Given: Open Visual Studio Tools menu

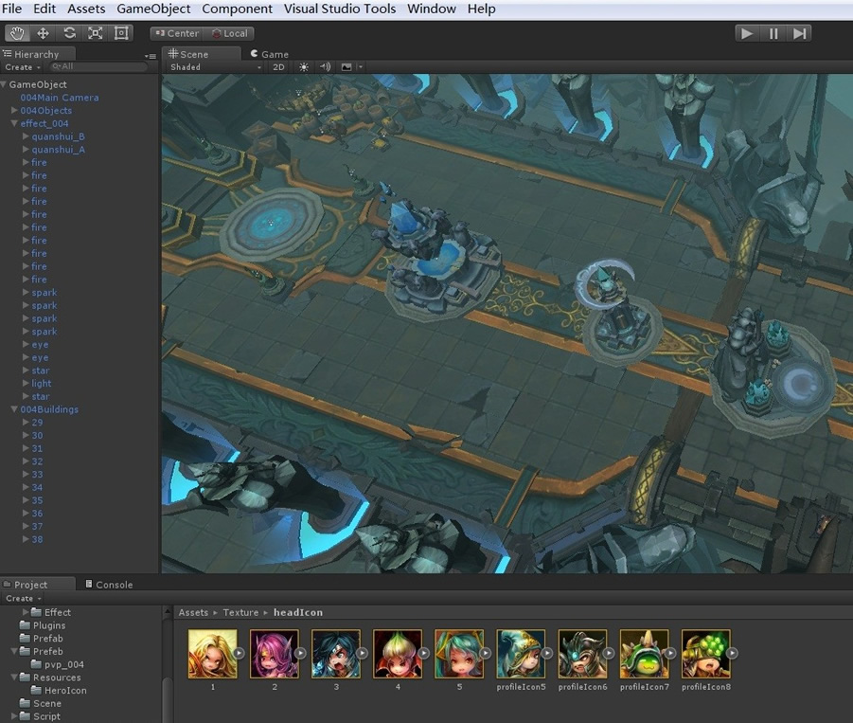Looking at the screenshot, I should (340, 9).
